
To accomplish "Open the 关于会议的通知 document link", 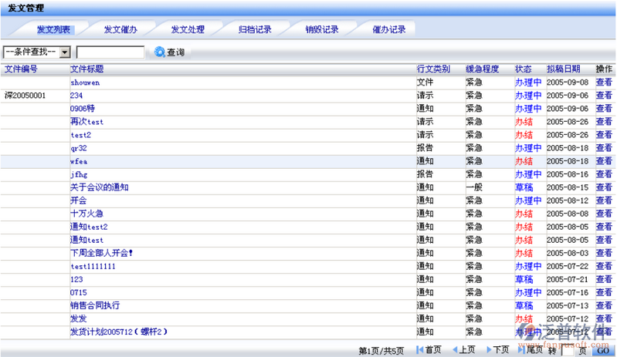I will (x=99, y=187).
